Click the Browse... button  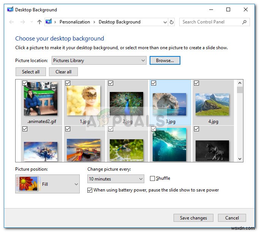[165, 61]
